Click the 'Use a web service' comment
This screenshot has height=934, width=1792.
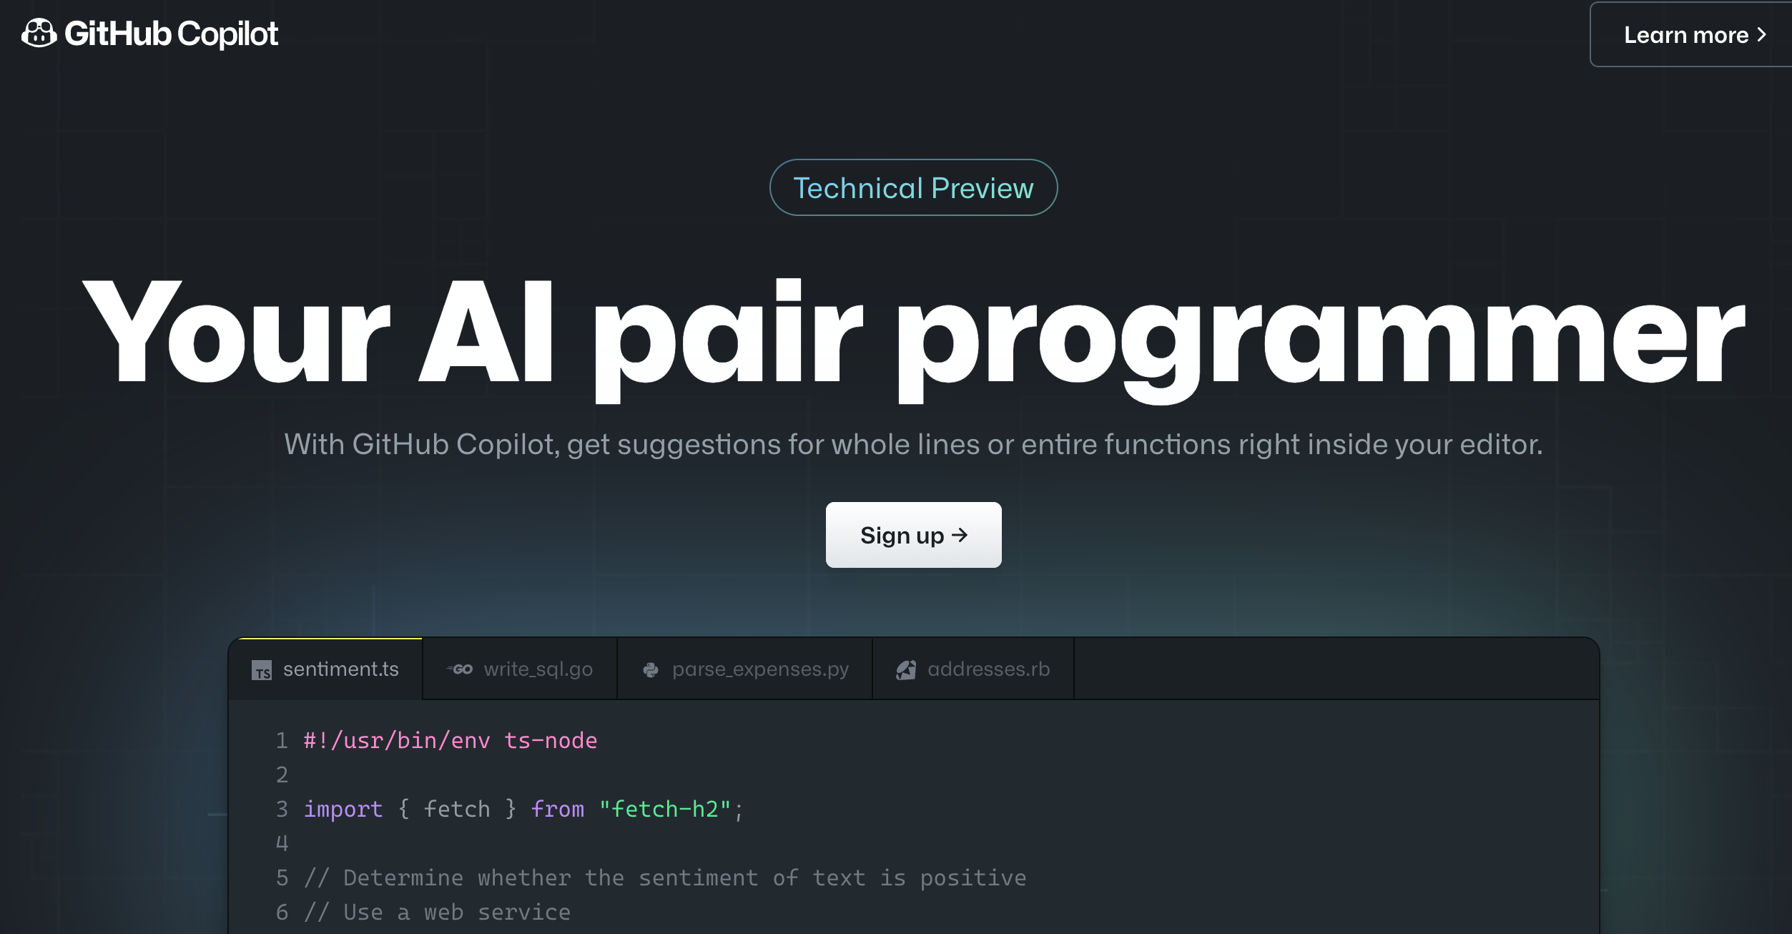pyautogui.click(x=437, y=912)
